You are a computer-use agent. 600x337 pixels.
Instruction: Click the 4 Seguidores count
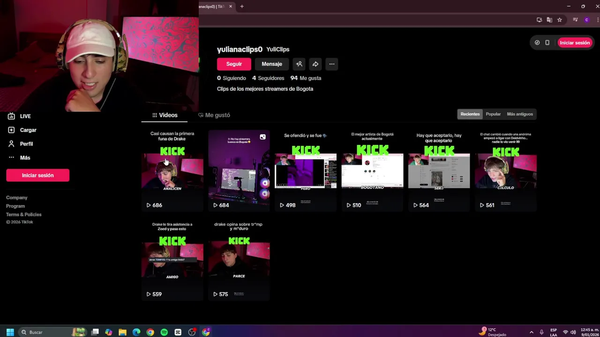click(x=268, y=78)
